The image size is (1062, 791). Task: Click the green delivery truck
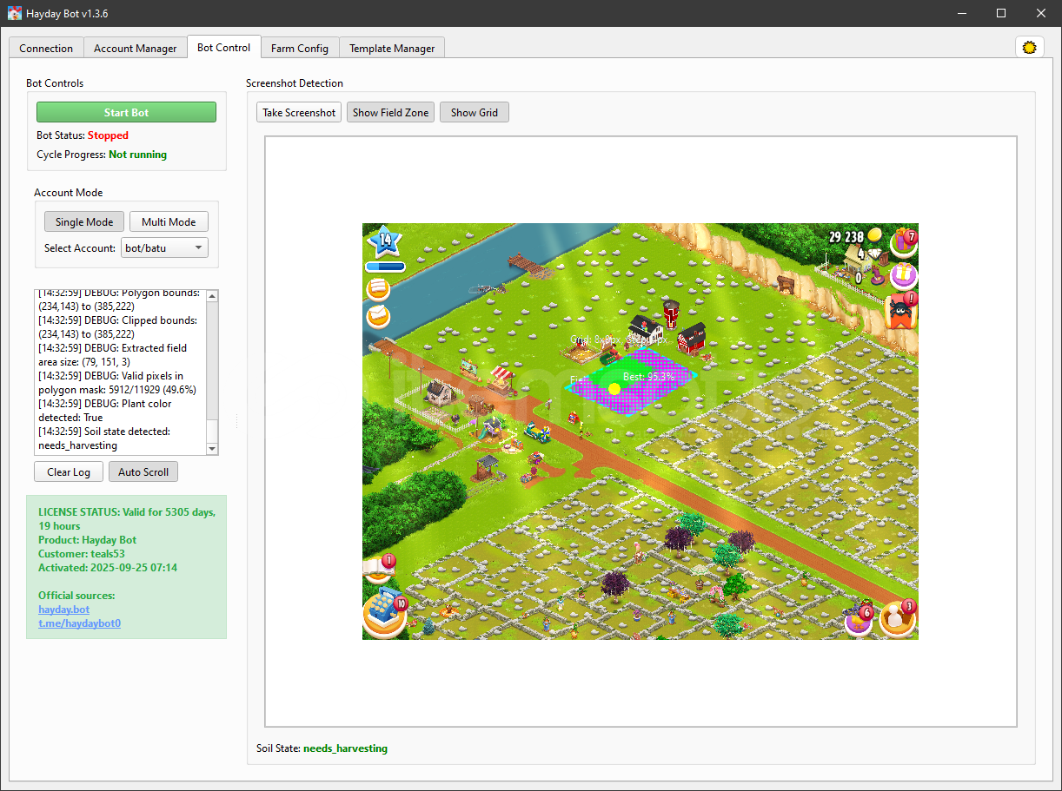[539, 432]
